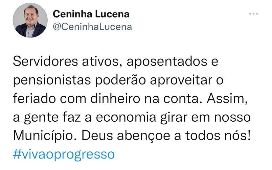Click the @CeninhaLucena handle
The height and width of the screenshot is (170, 272).
93,27
